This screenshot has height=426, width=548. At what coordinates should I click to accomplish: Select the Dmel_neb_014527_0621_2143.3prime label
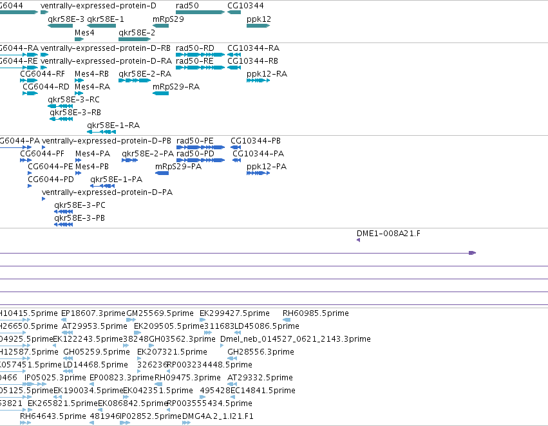296,339
